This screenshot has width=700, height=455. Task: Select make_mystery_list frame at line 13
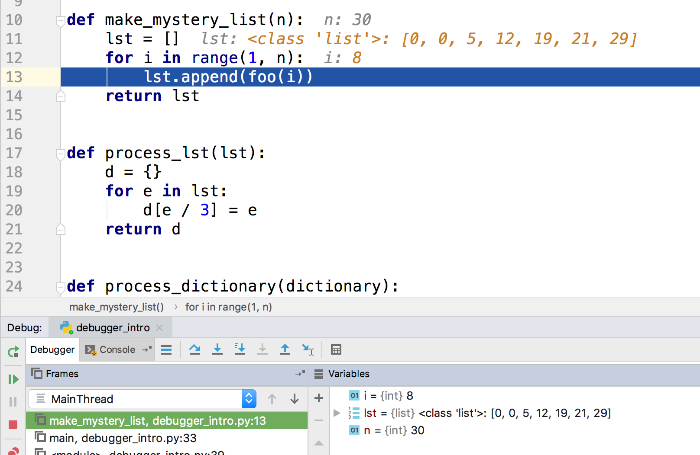(167, 420)
